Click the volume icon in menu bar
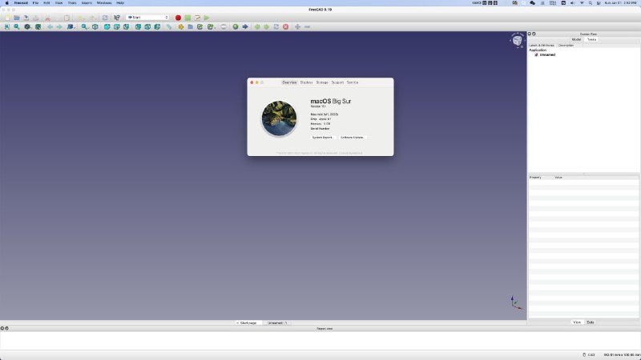Image resolution: width=641 pixels, height=360 pixels. [x=572, y=3]
